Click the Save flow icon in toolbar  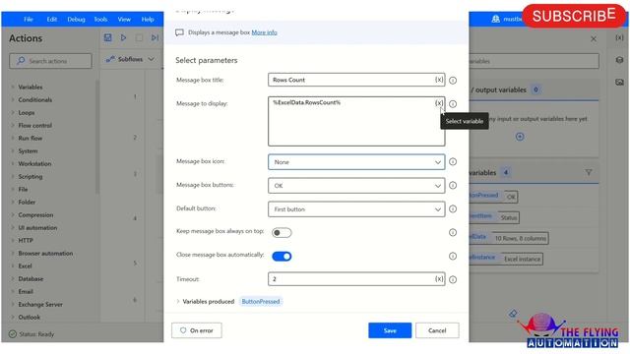click(x=107, y=37)
